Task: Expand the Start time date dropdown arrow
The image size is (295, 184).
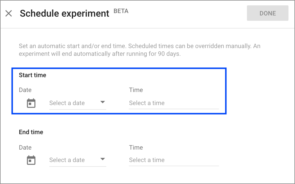Action: (103, 102)
